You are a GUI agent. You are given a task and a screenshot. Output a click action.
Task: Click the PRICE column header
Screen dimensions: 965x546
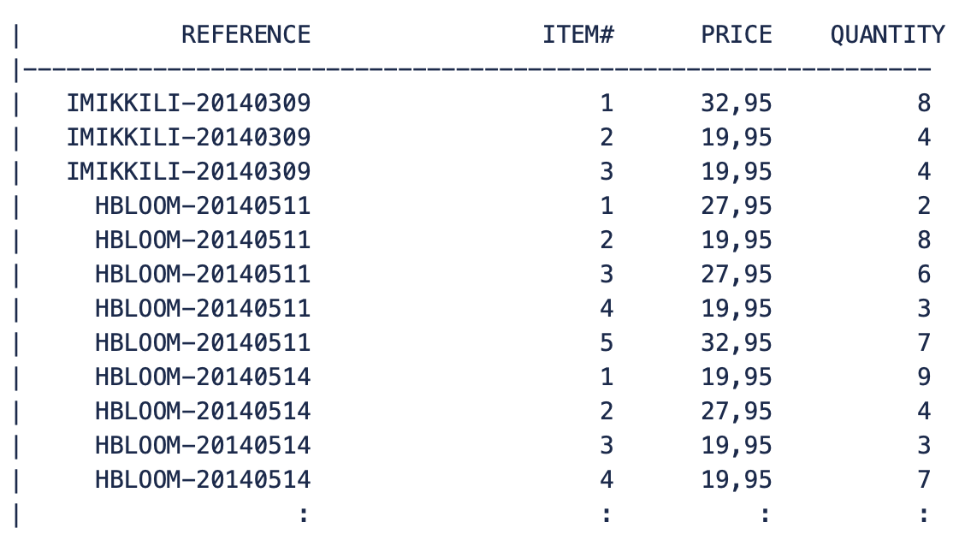point(736,35)
